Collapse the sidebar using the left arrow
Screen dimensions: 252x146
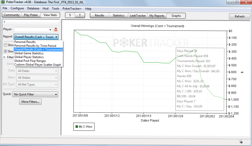4,22
